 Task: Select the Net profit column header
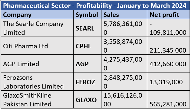click(168, 15)
